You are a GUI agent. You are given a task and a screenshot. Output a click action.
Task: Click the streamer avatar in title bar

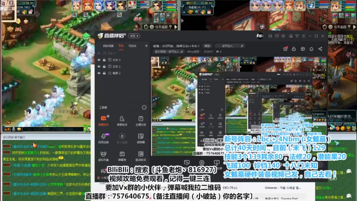point(260,36)
